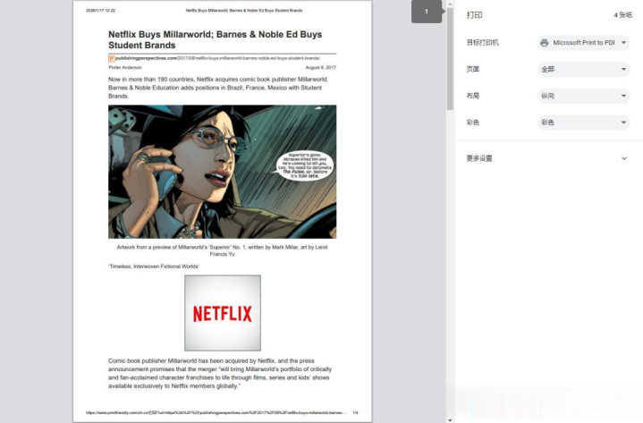
Task: Click the page 1 indicator badge
Action: [427, 12]
